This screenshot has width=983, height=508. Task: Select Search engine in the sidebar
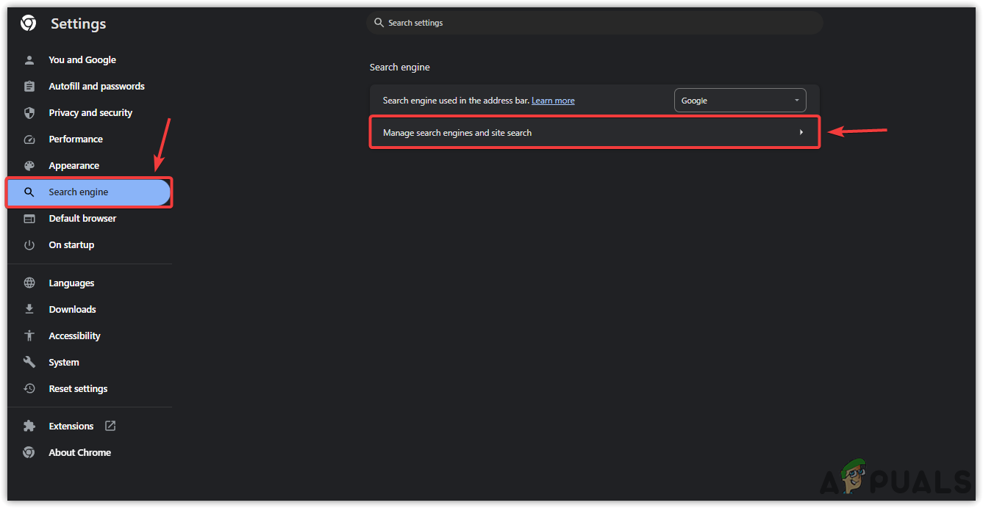(79, 192)
